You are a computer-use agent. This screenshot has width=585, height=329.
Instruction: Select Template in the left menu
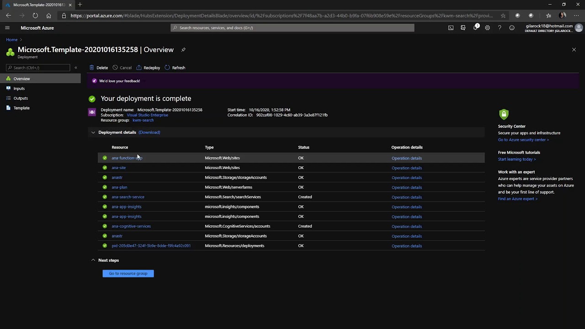click(x=21, y=108)
